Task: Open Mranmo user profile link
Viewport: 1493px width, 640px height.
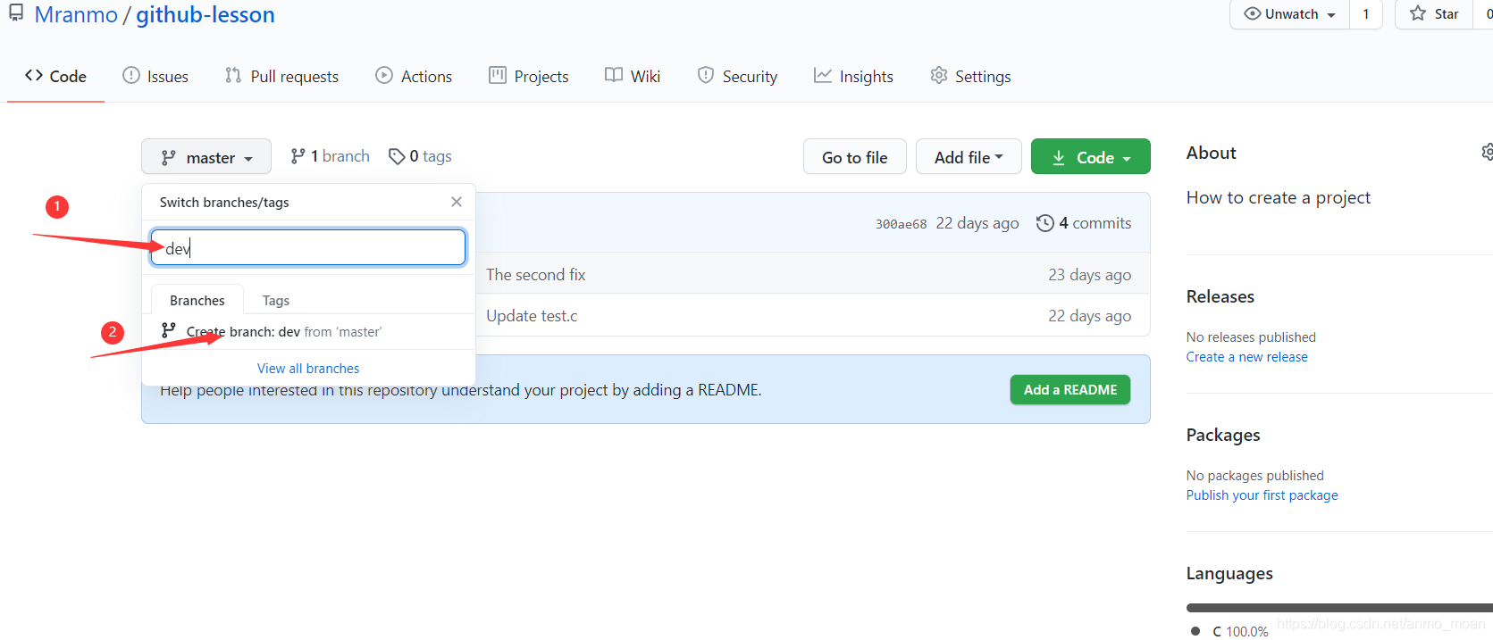Action: click(76, 14)
